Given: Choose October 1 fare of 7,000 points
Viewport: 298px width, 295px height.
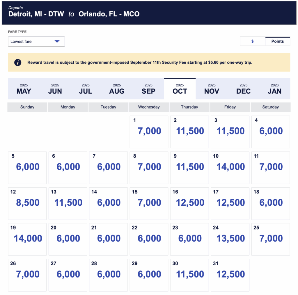Looking at the screenshot, I should click(x=149, y=131).
